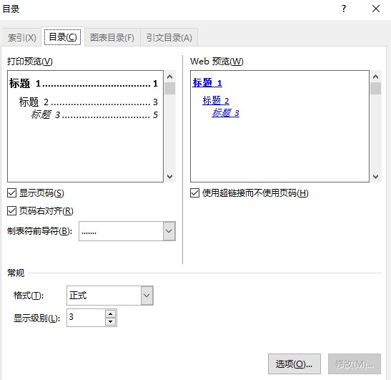Click the help question mark icon
The image size is (391, 380).
click(344, 9)
